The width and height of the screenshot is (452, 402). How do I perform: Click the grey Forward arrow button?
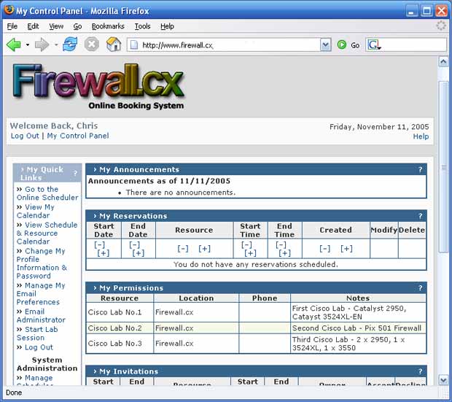point(42,45)
